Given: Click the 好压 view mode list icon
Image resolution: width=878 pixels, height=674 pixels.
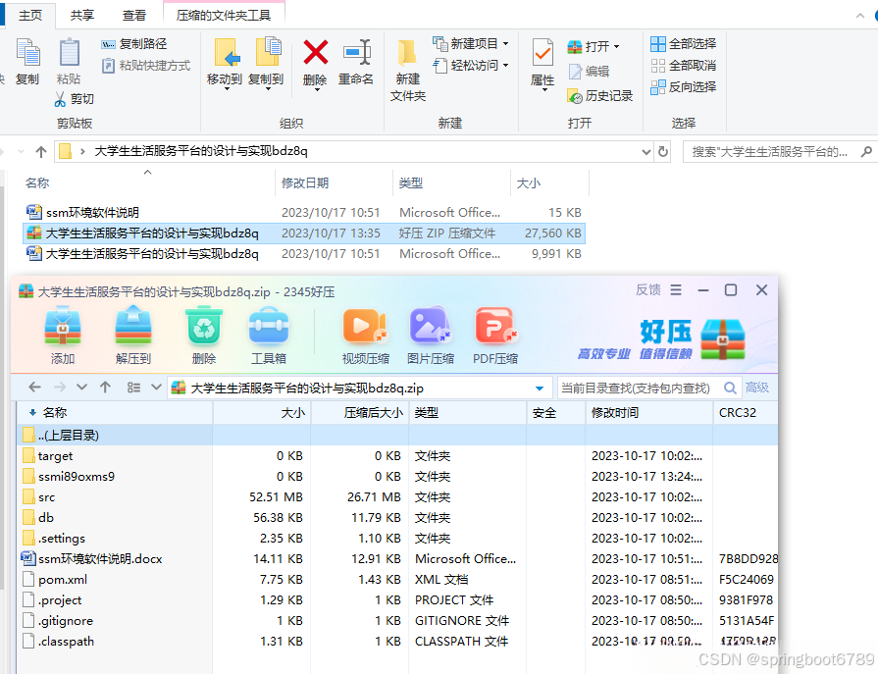Looking at the screenshot, I should point(133,388).
